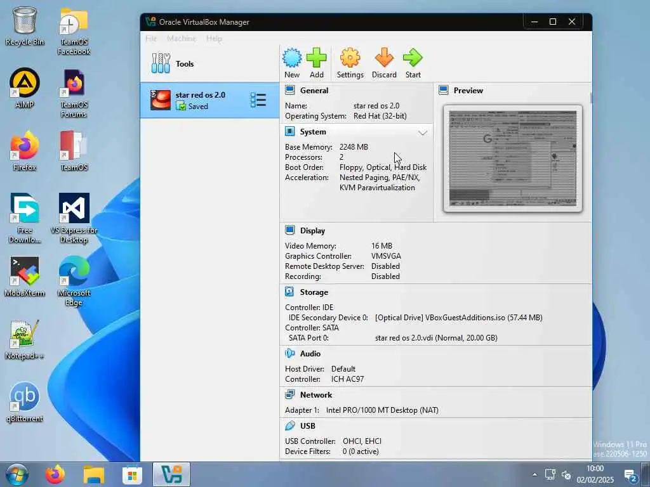The width and height of the screenshot is (650, 487).
Task: Click the "2248 MB" base memory value
Action: [354, 147]
